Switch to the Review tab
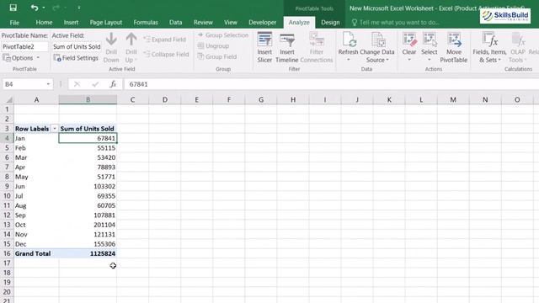Image resolution: width=539 pixels, height=303 pixels. coord(203,23)
